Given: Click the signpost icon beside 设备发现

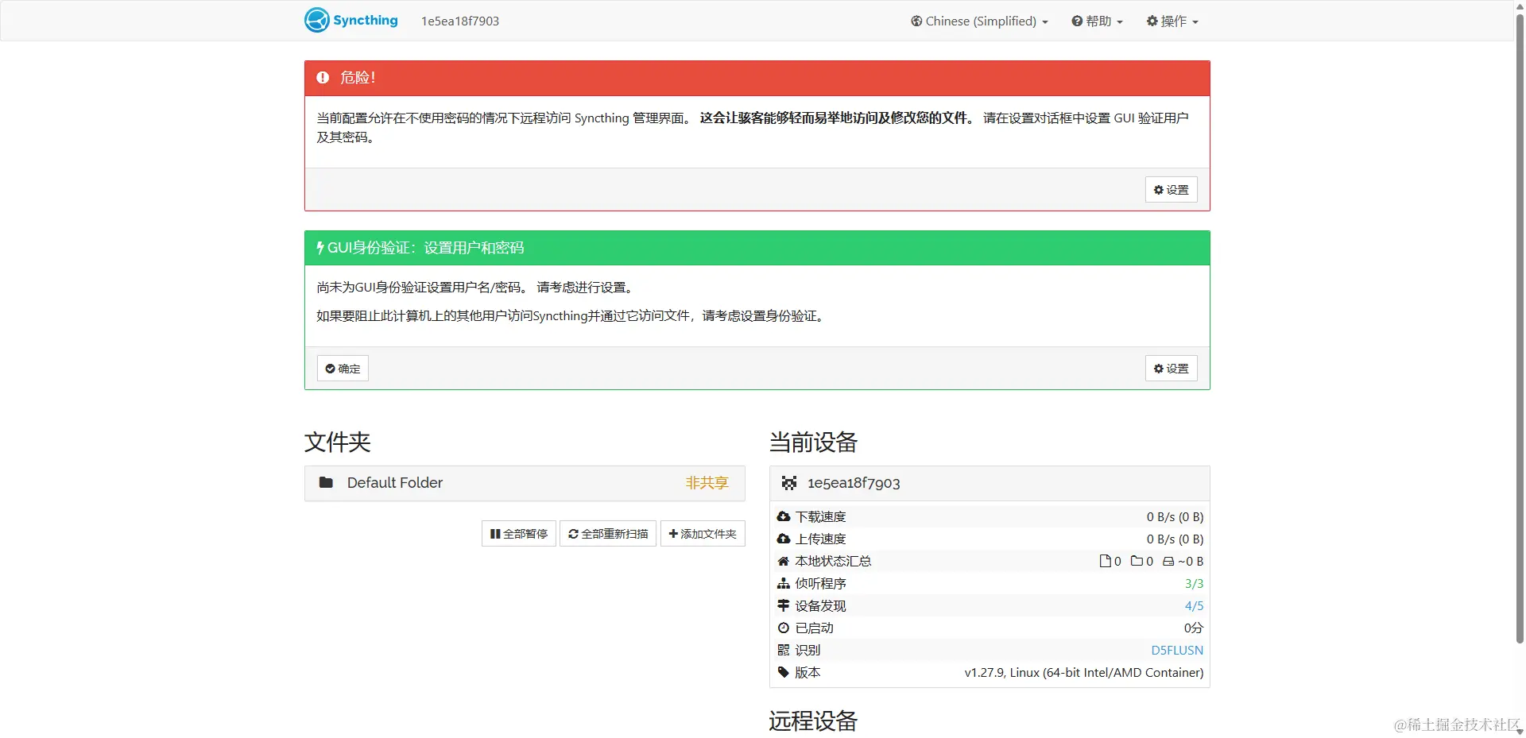Looking at the screenshot, I should click(x=784, y=605).
